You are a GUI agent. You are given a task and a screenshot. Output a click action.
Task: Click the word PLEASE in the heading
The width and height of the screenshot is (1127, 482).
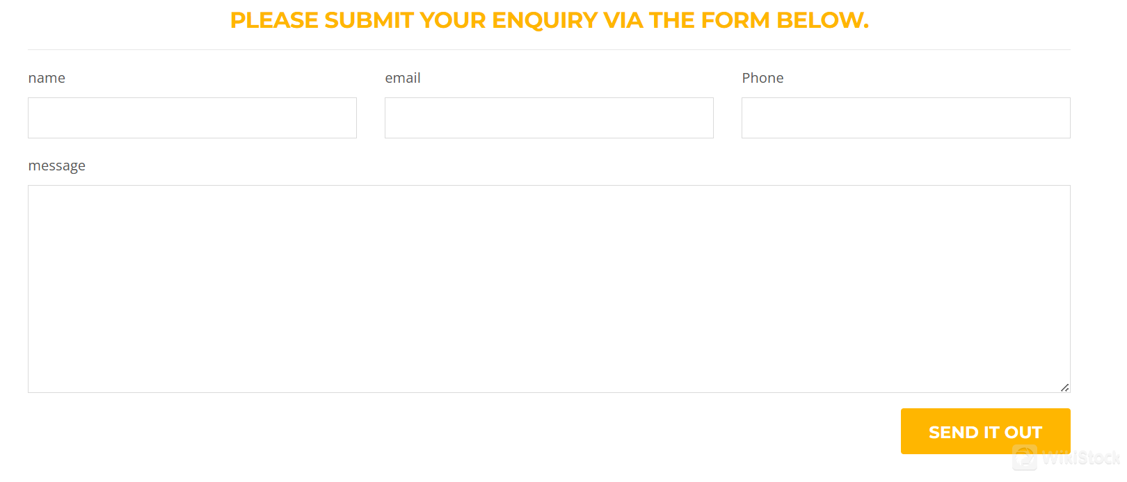[274, 21]
